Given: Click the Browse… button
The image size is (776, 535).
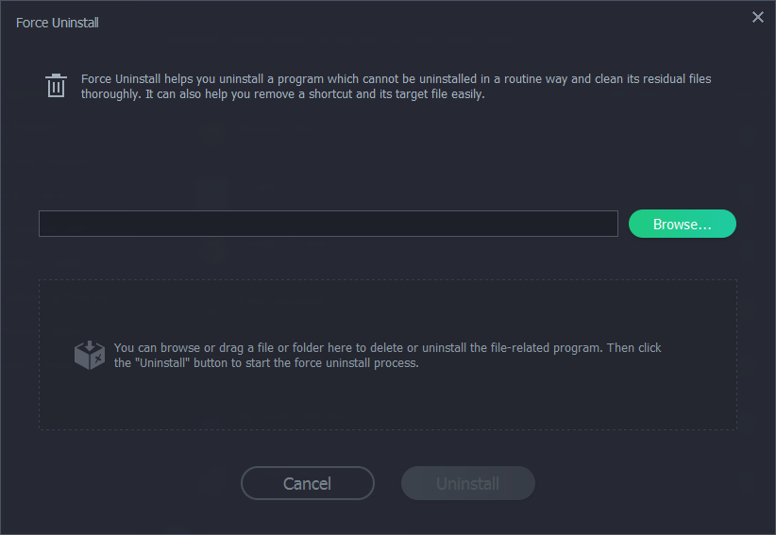Looking at the screenshot, I should [682, 224].
